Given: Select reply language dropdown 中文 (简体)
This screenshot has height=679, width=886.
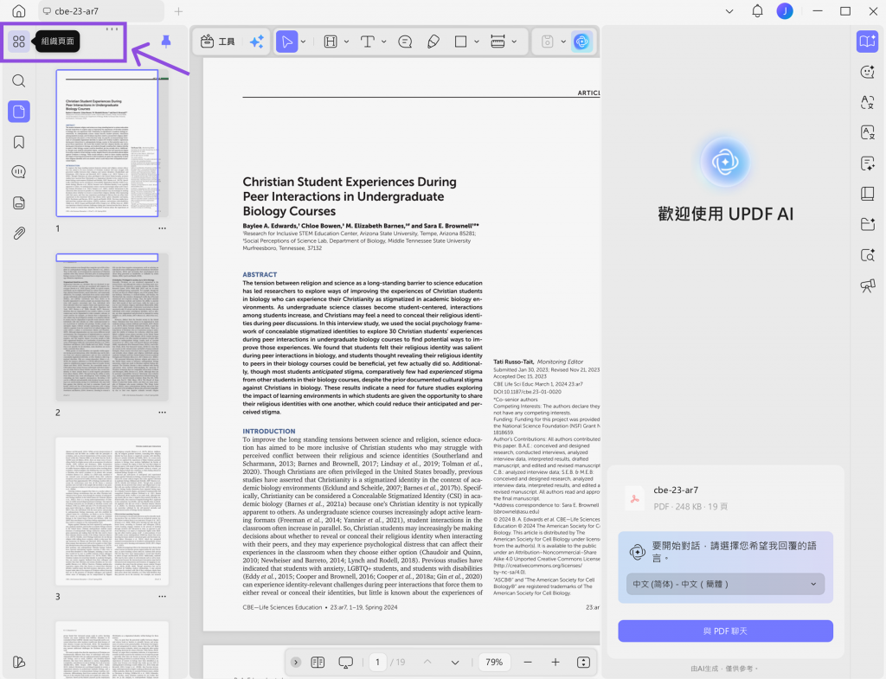Looking at the screenshot, I should tap(725, 584).
